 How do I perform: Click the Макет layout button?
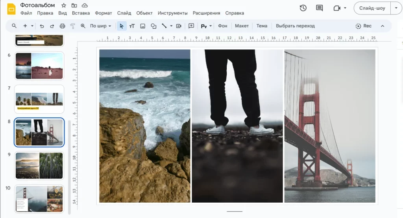(x=242, y=26)
